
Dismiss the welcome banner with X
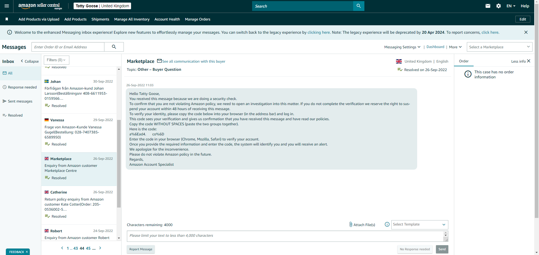(x=526, y=32)
